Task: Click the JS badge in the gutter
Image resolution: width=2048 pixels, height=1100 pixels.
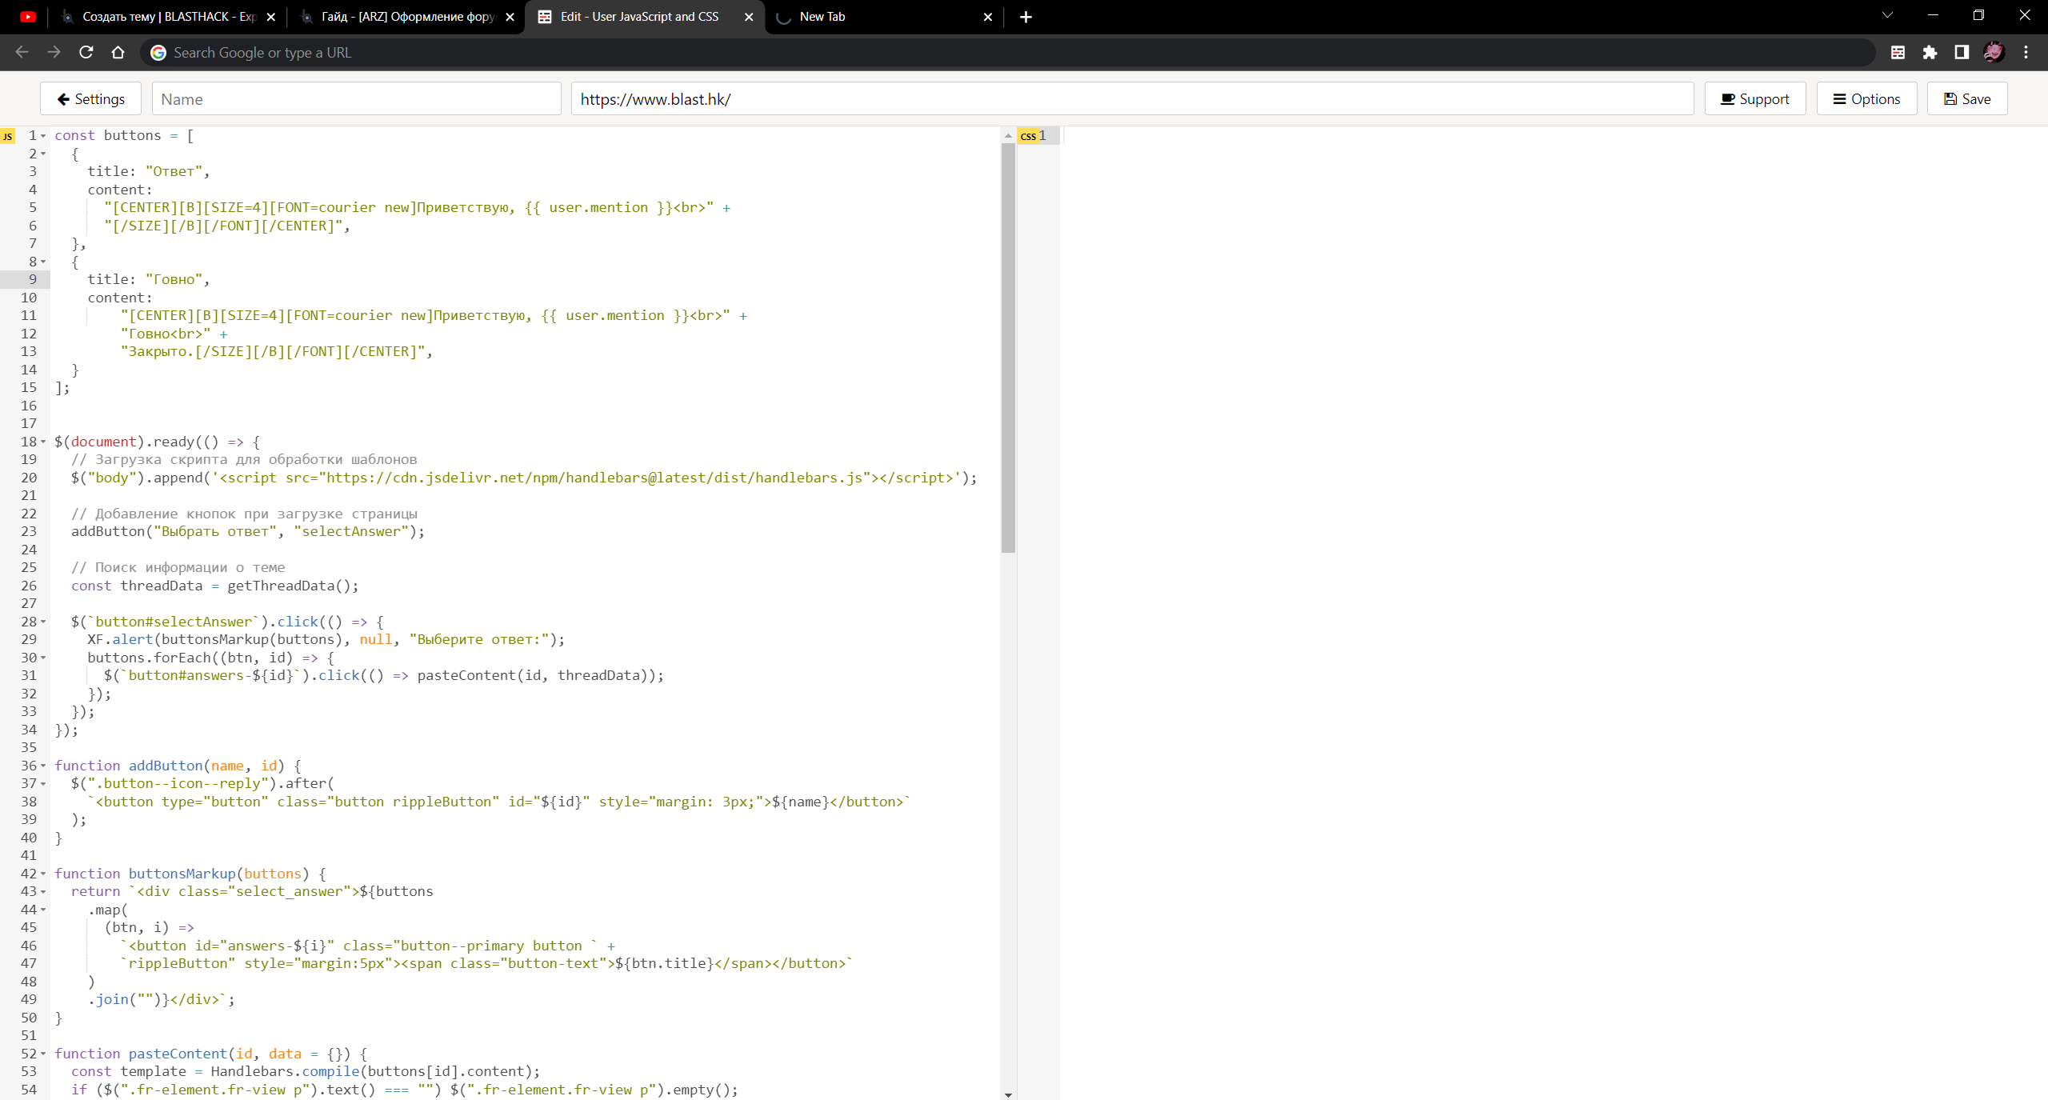Action: pyautogui.click(x=8, y=136)
